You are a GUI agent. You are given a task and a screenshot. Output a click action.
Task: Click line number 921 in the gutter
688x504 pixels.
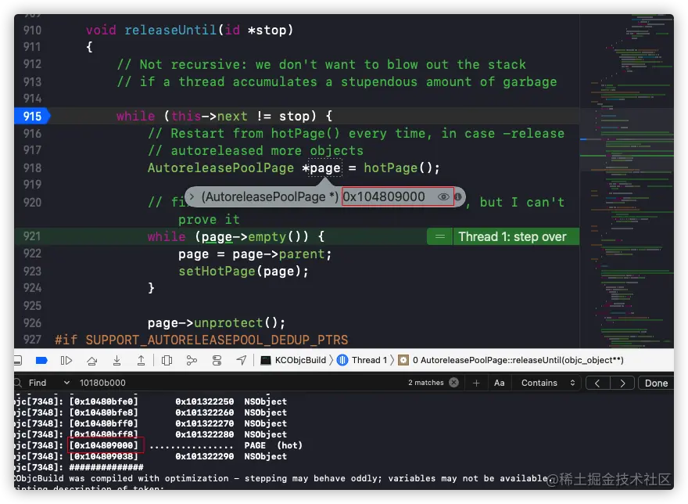click(x=32, y=237)
